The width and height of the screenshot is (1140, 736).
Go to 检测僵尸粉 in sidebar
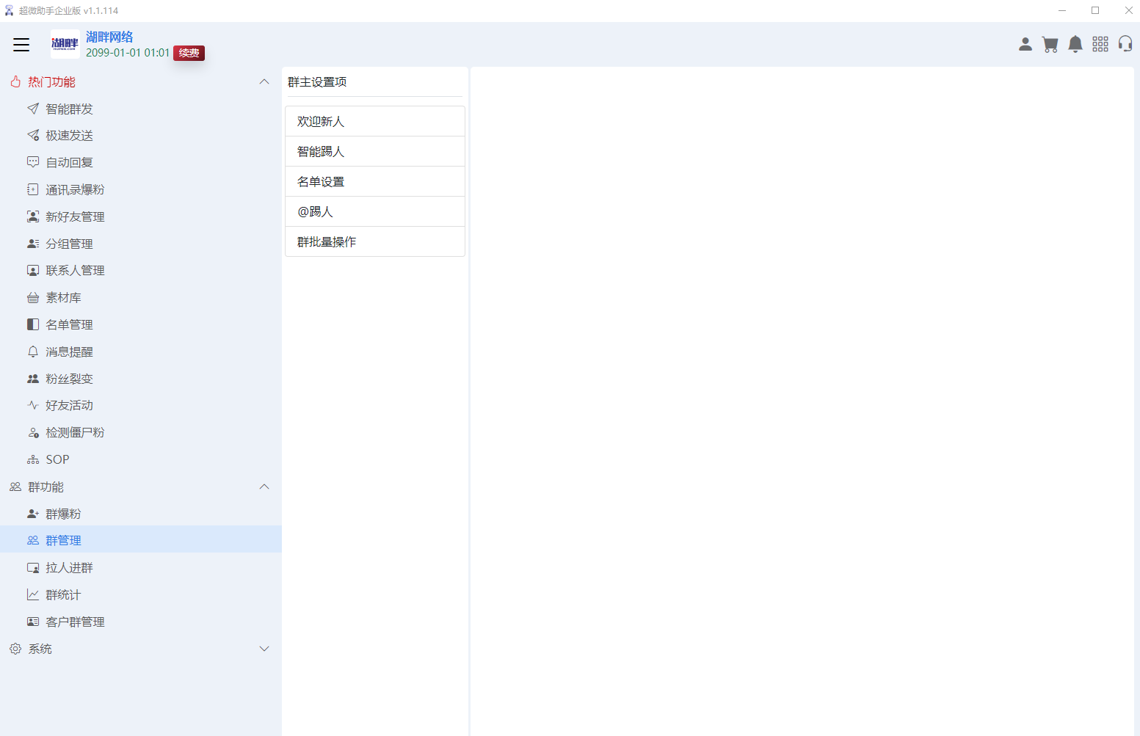(x=75, y=433)
